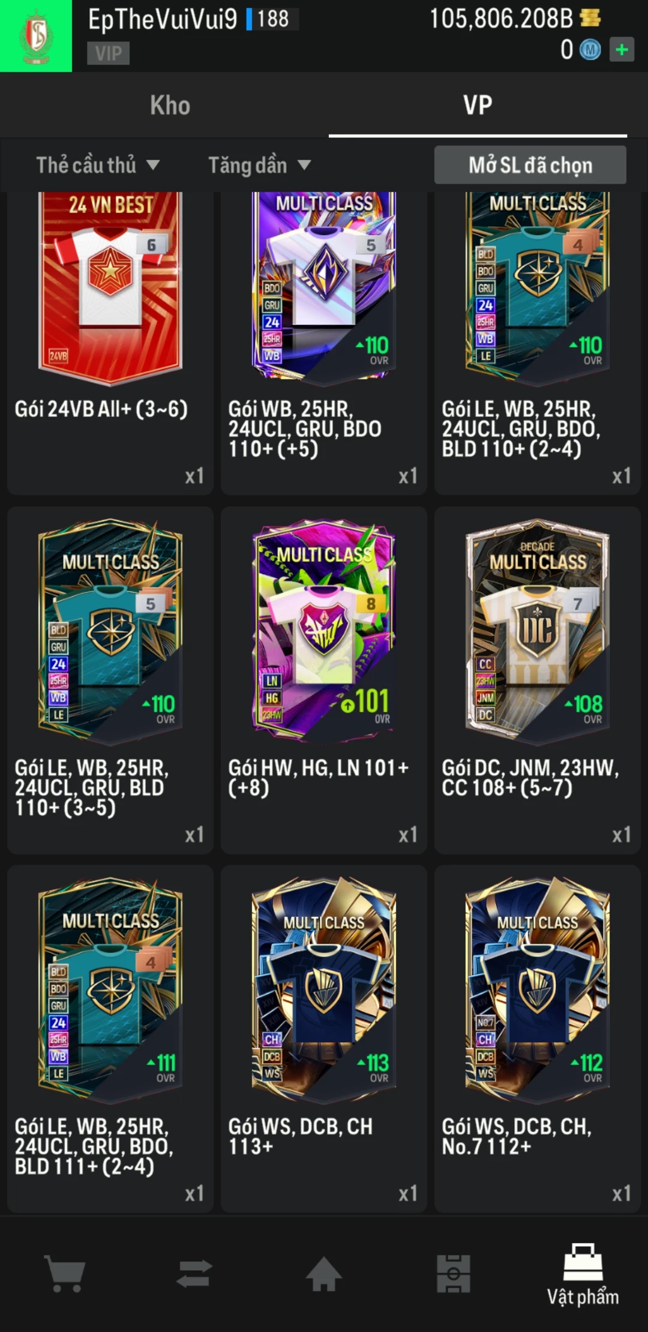Tap the Mở SL đã chọn button
This screenshot has width=648, height=1332.
click(x=530, y=165)
